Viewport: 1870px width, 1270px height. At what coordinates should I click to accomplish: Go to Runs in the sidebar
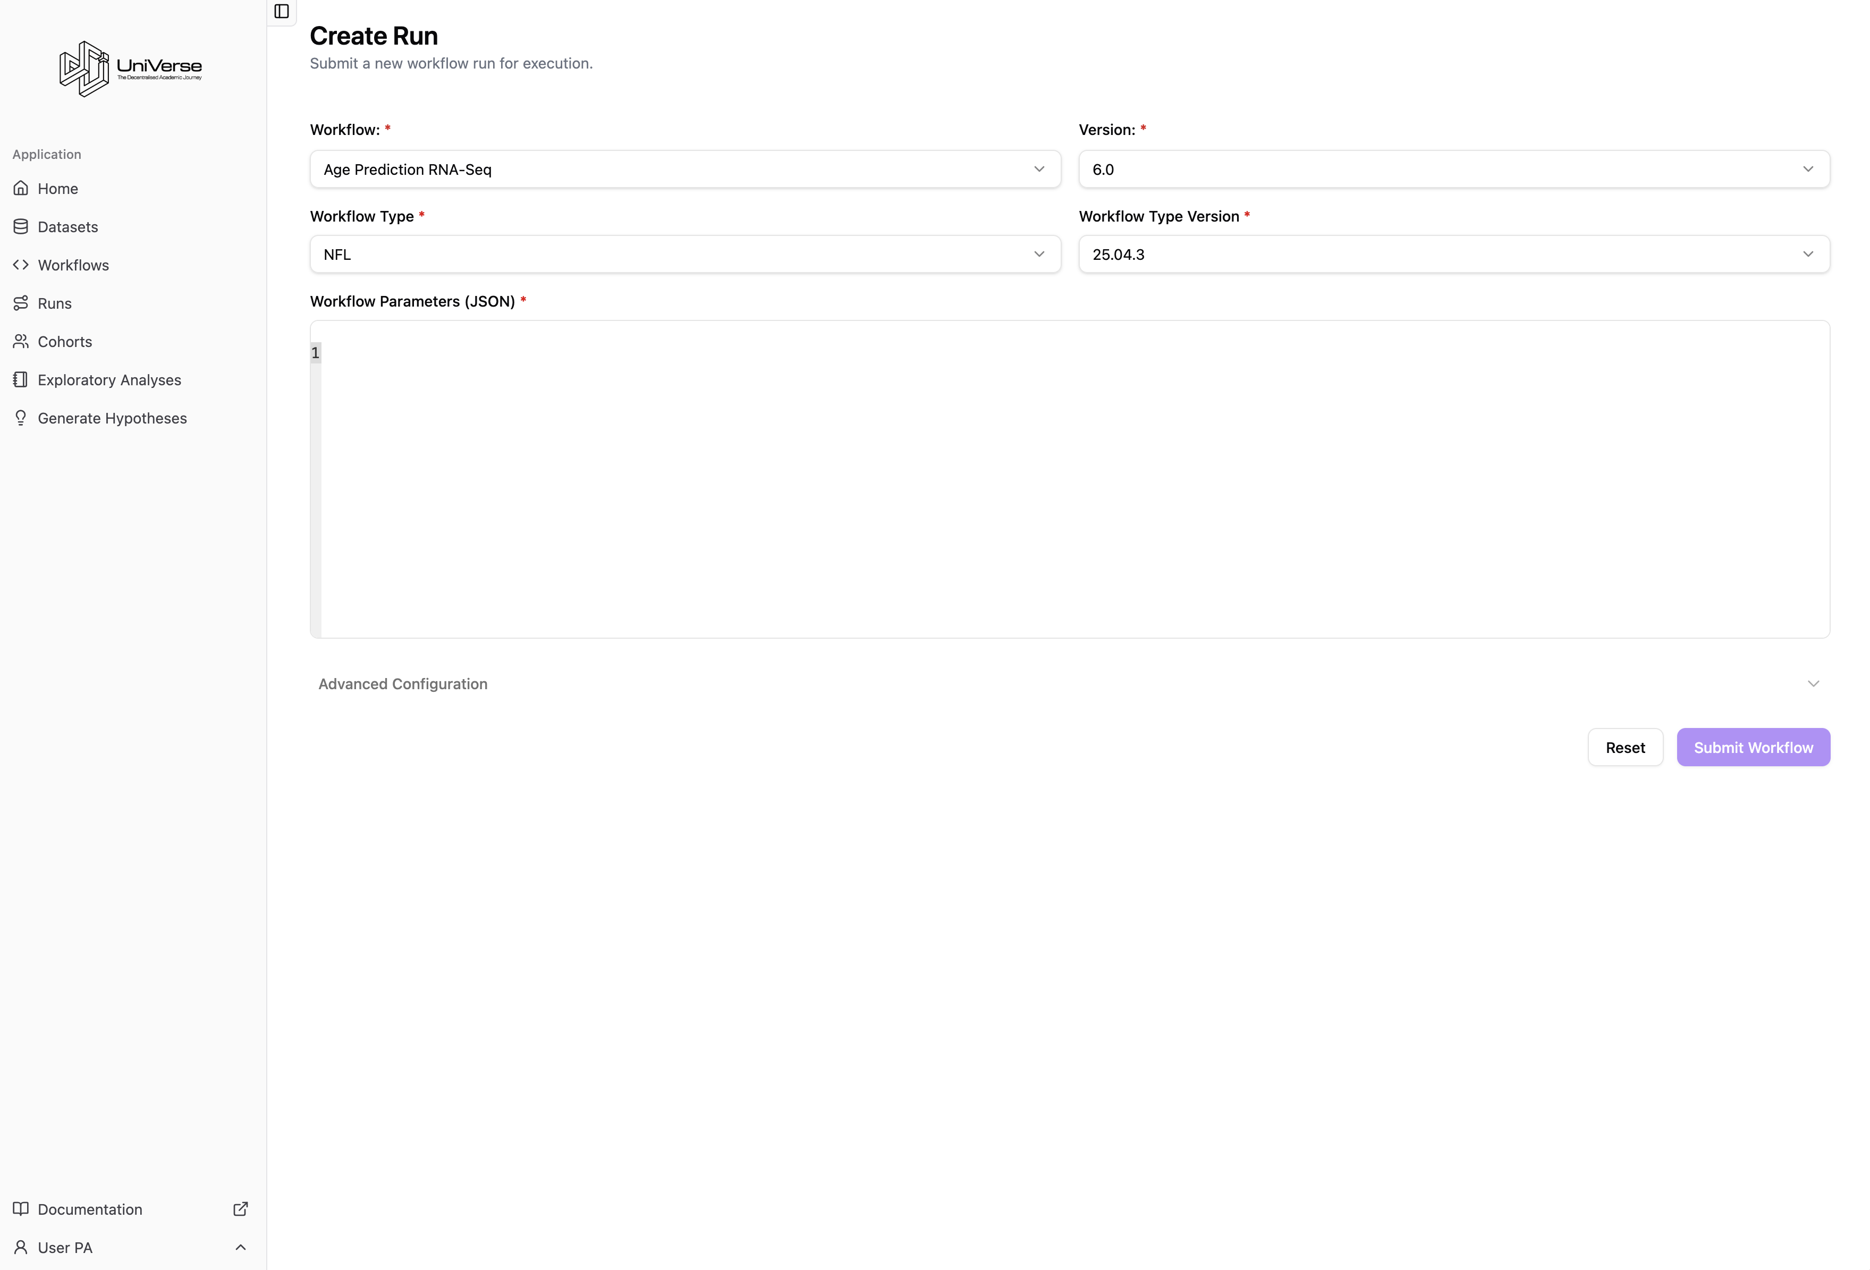[x=55, y=303]
